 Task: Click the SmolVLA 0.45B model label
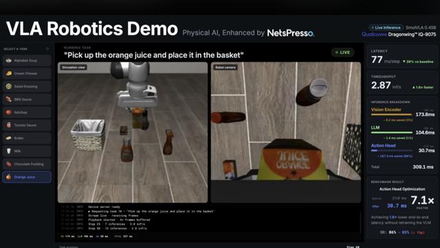(x=421, y=28)
